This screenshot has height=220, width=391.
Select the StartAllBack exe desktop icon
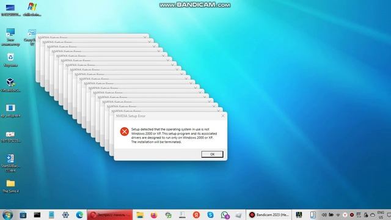10,163
